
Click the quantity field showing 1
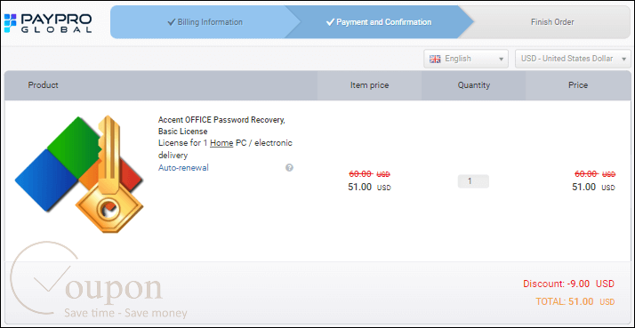tap(473, 181)
